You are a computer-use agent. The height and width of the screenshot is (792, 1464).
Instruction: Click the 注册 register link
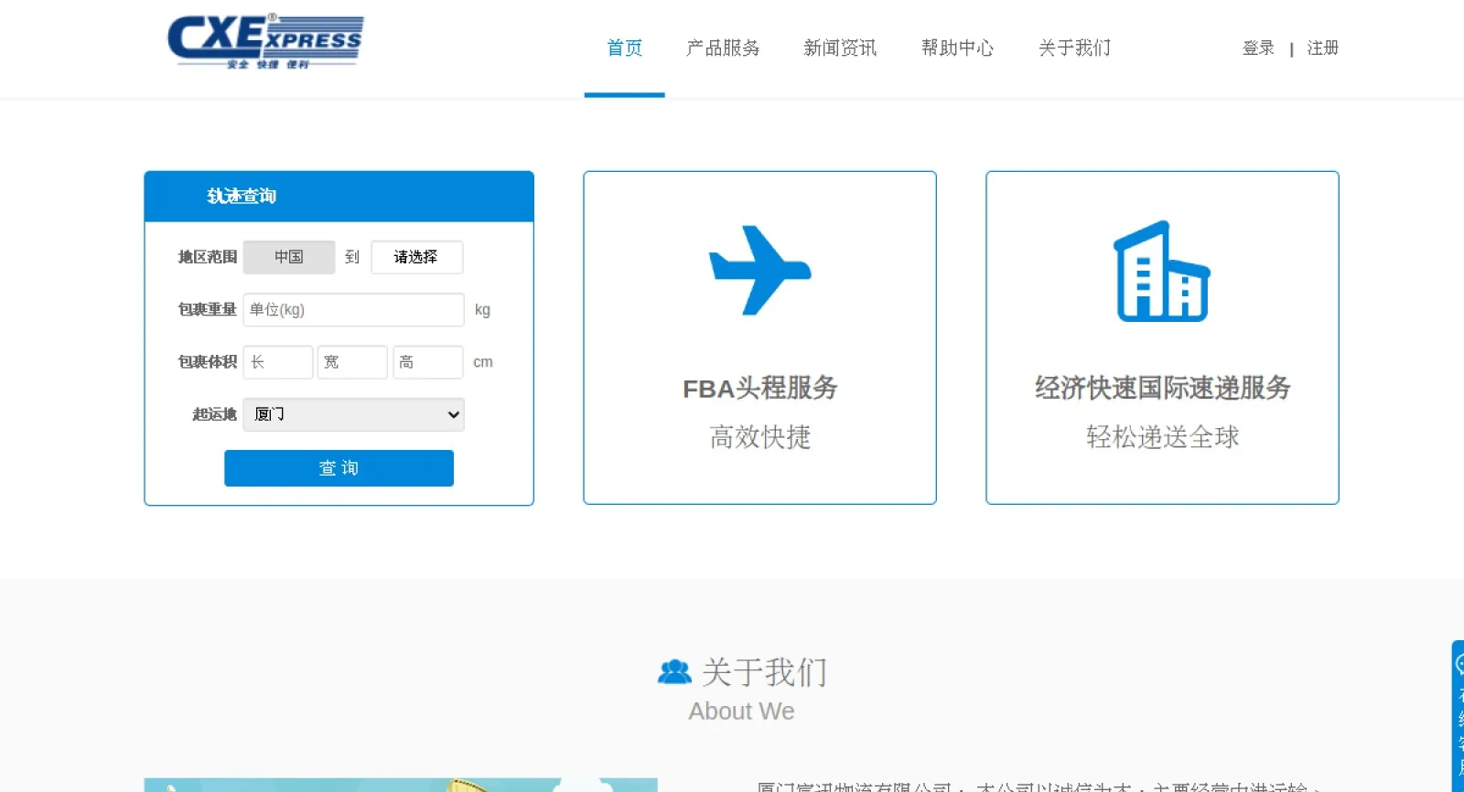click(1322, 48)
